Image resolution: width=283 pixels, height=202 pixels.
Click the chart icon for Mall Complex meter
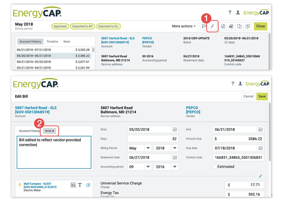point(73,185)
